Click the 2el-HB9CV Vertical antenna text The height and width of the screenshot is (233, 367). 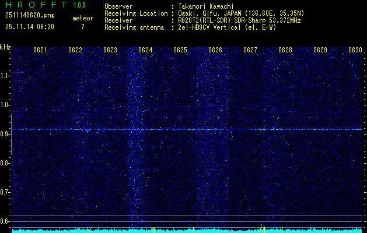(x=227, y=27)
